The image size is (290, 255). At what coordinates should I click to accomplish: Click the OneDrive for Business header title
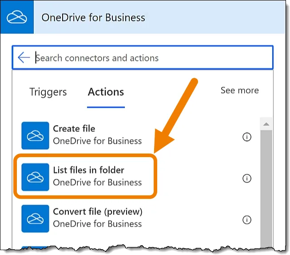click(93, 18)
